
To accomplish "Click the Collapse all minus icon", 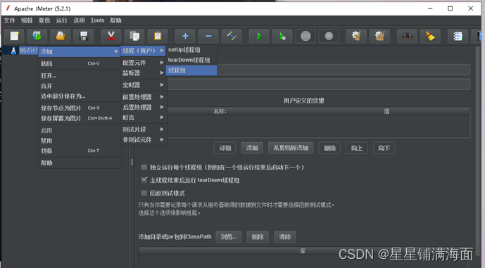I will pyautogui.click(x=208, y=36).
